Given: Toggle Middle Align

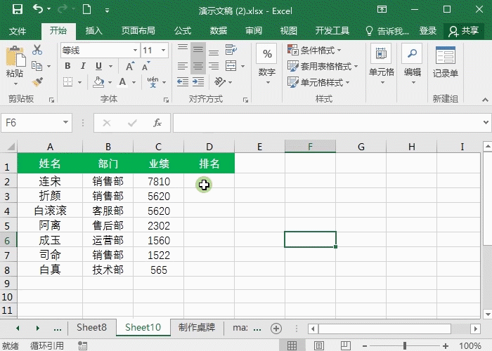Looking at the screenshot, I should (198, 49).
